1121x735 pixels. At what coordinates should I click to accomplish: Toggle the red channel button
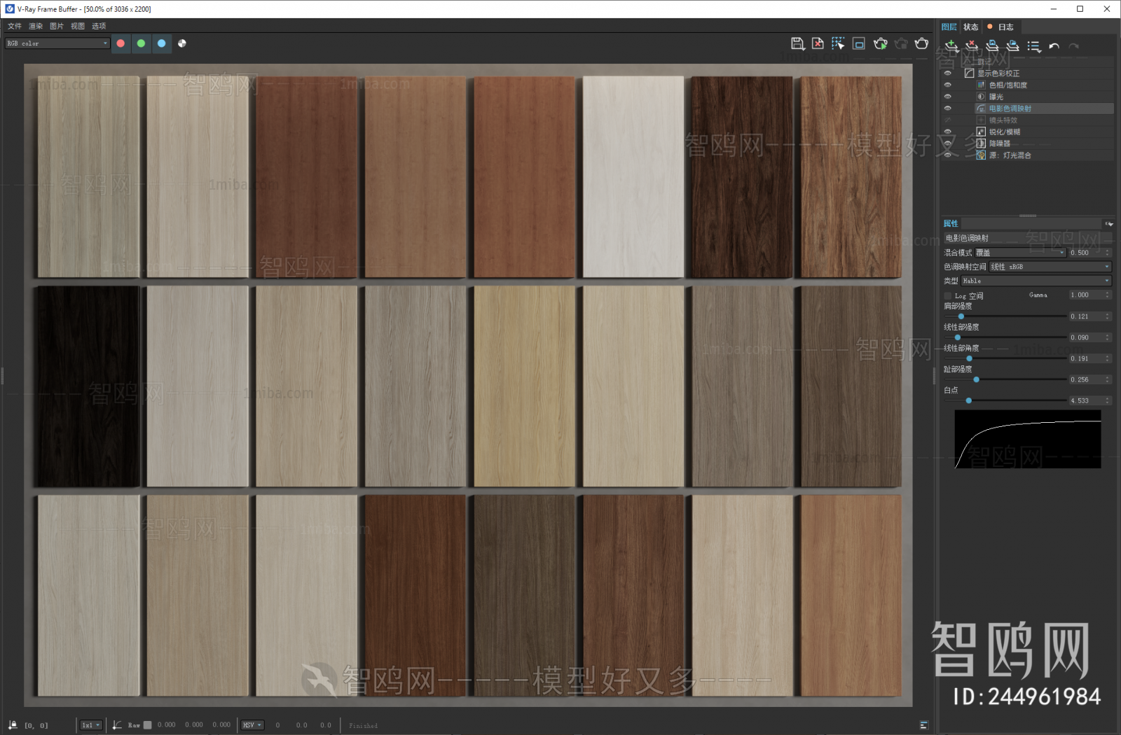point(121,43)
